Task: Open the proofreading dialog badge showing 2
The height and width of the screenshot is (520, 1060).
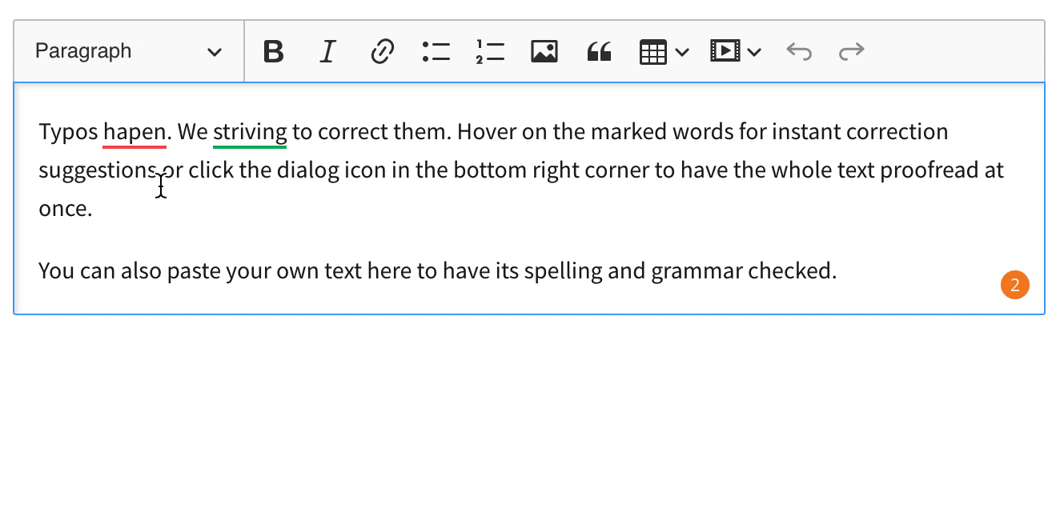Action: tap(1015, 285)
